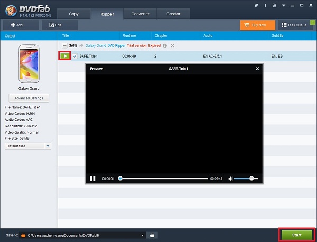Image resolution: width=317 pixels, height=242 pixels.
Task: Click the orange Buy Now button
Action: pos(258,25)
